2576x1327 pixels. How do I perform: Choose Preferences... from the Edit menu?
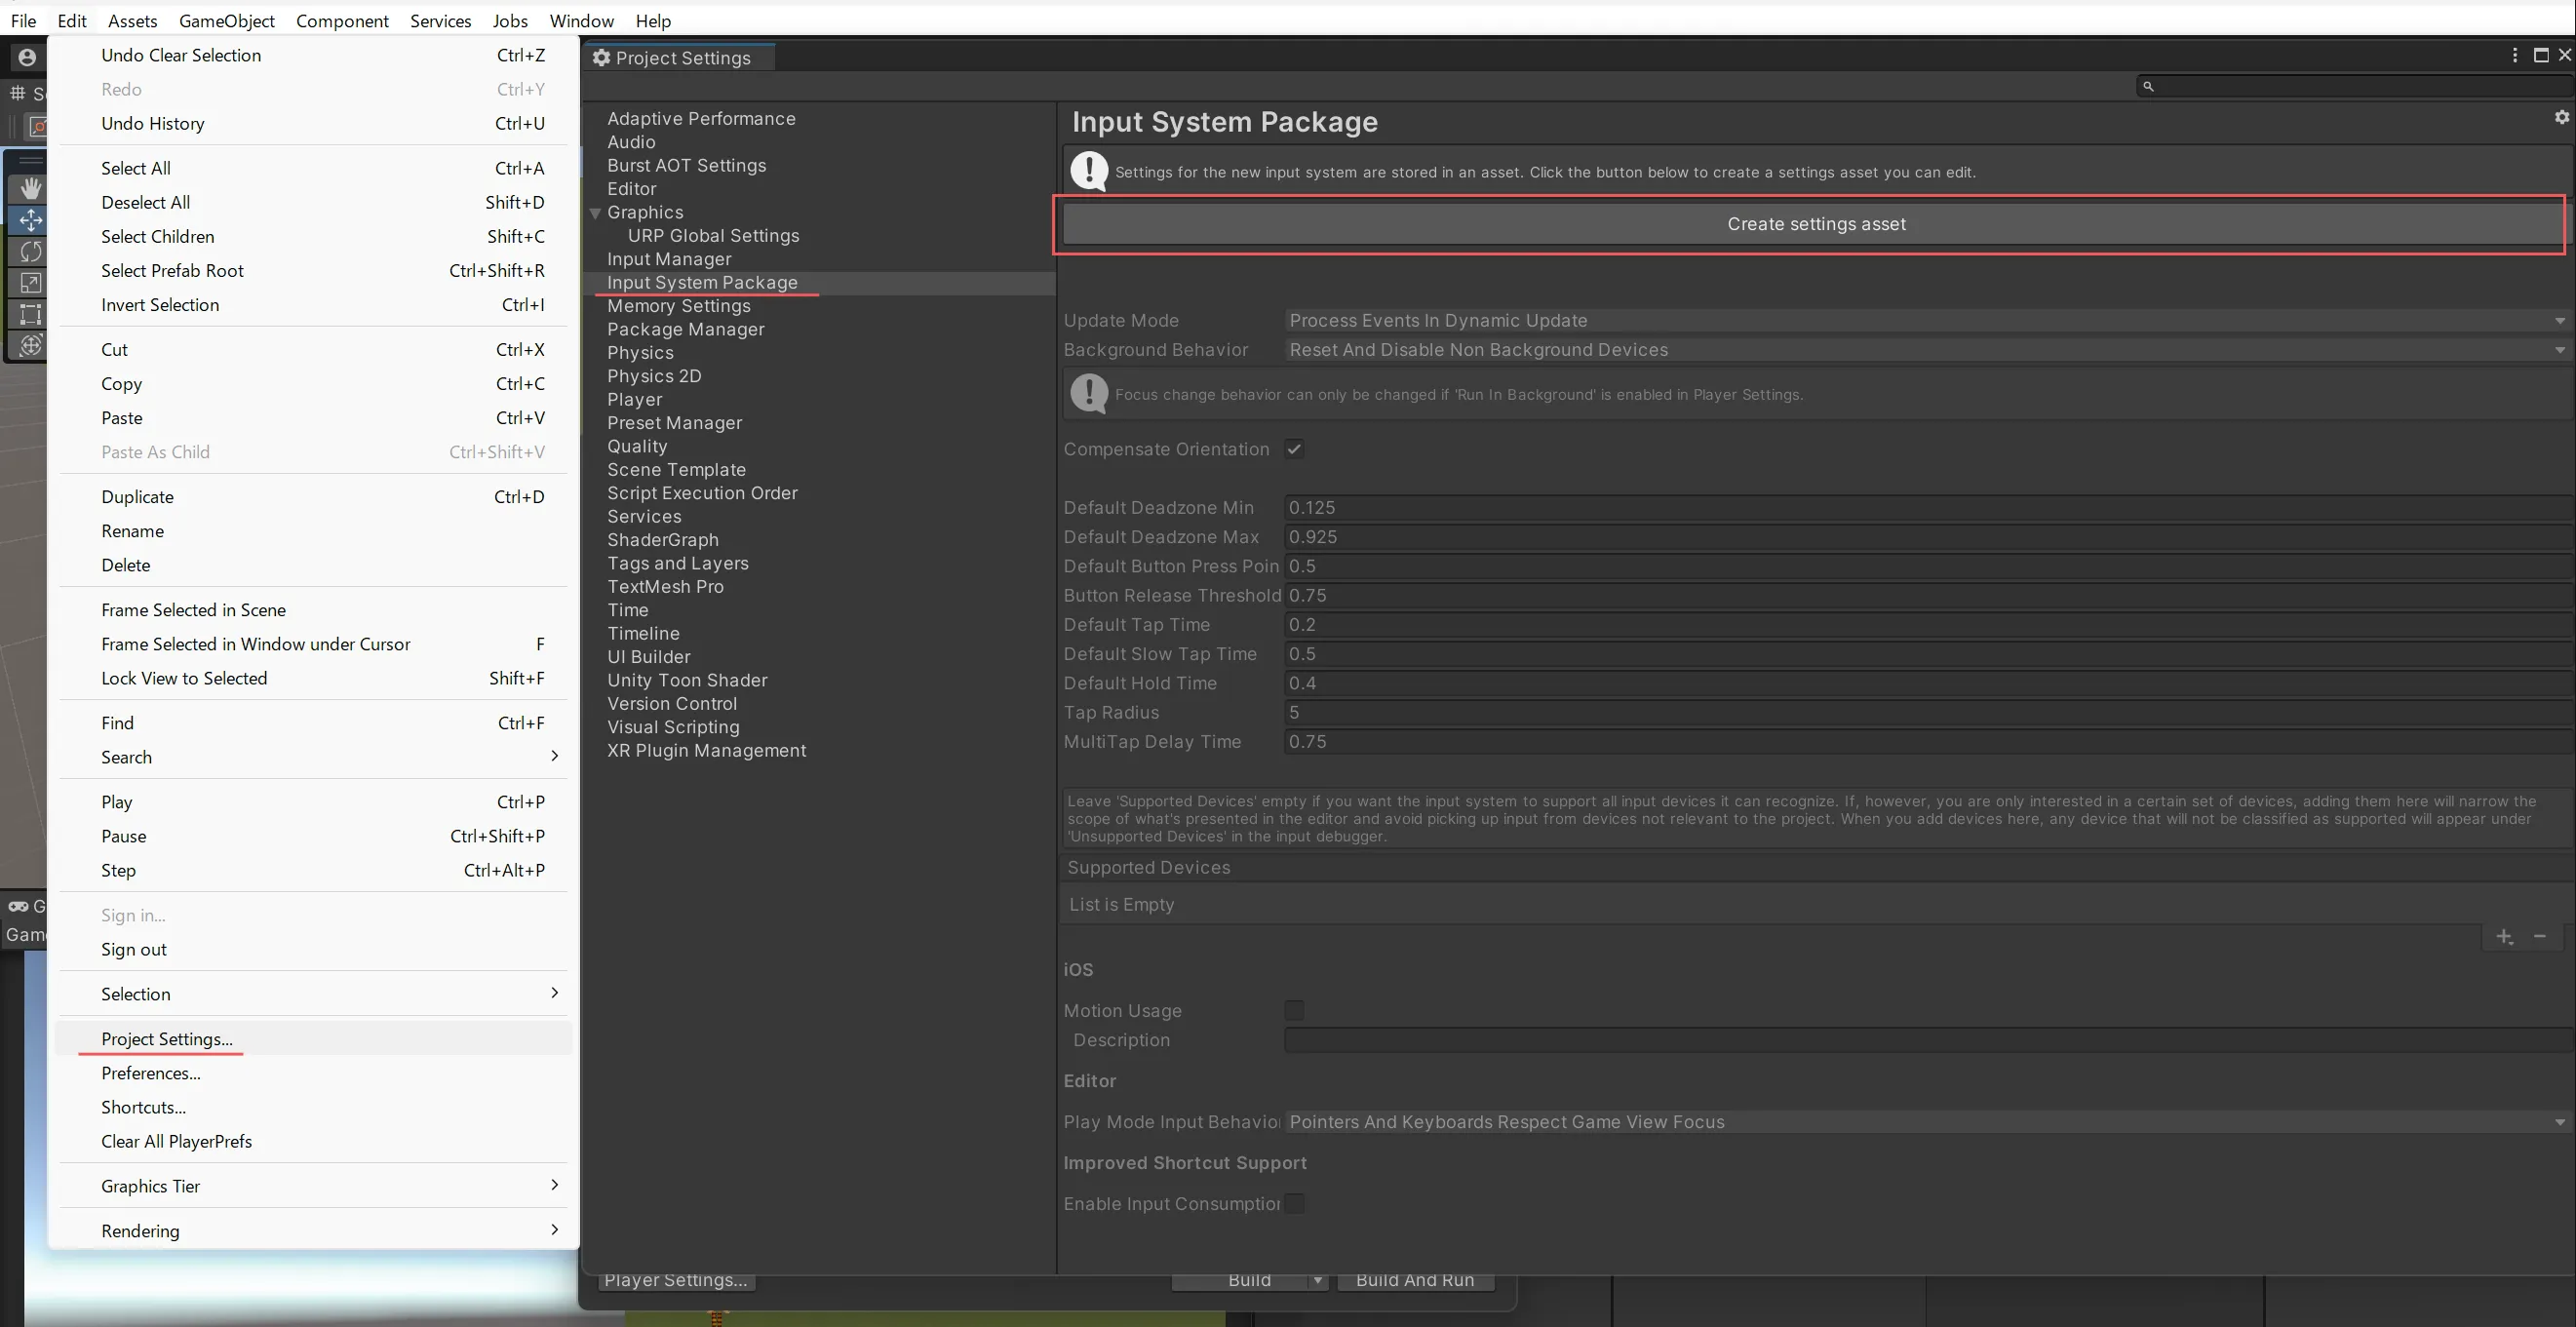151,1073
